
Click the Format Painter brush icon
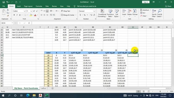[x=8, y=16]
